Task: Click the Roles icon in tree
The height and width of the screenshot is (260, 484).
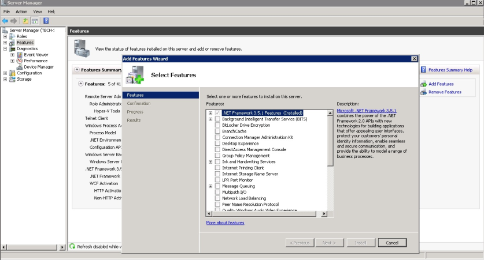Action: tap(12, 36)
